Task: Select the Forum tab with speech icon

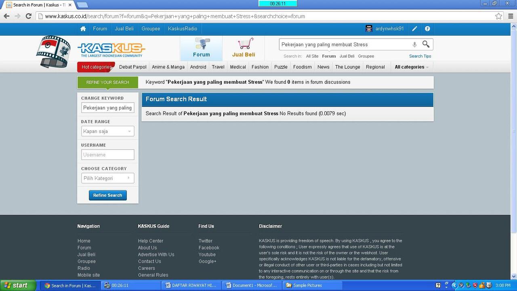Action: click(x=201, y=48)
